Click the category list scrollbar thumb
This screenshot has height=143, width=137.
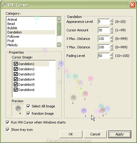coord(59,29)
